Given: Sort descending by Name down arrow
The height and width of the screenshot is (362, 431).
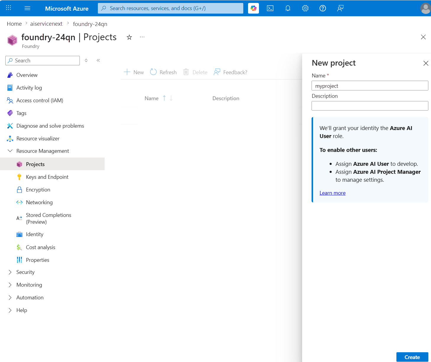Looking at the screenshot, I should pos(171,98).
